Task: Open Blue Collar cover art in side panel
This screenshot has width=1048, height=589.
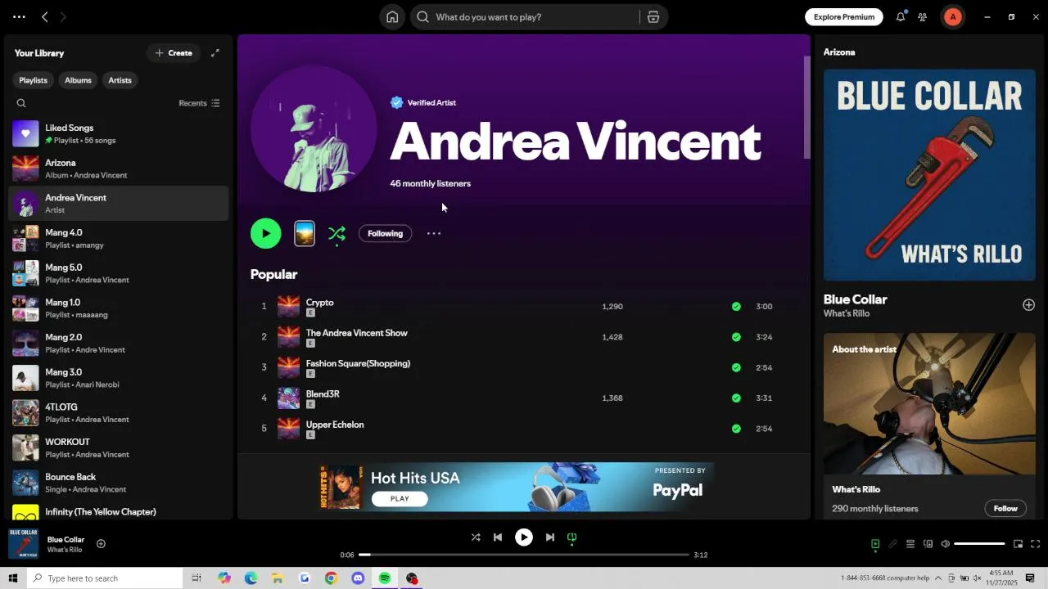Action: click(x=929, y=175)
